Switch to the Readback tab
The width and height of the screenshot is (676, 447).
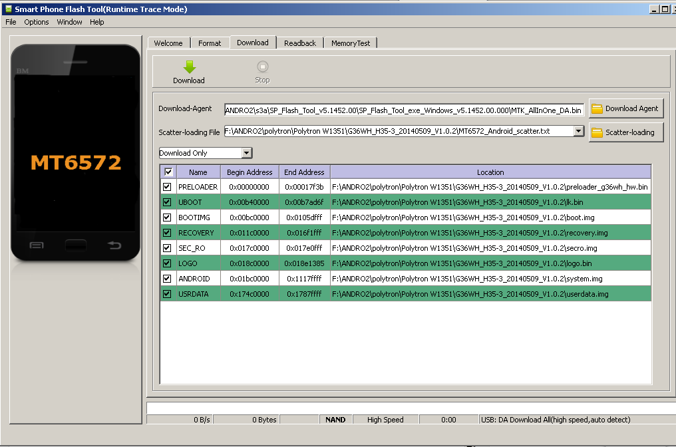tap(299, 42)
